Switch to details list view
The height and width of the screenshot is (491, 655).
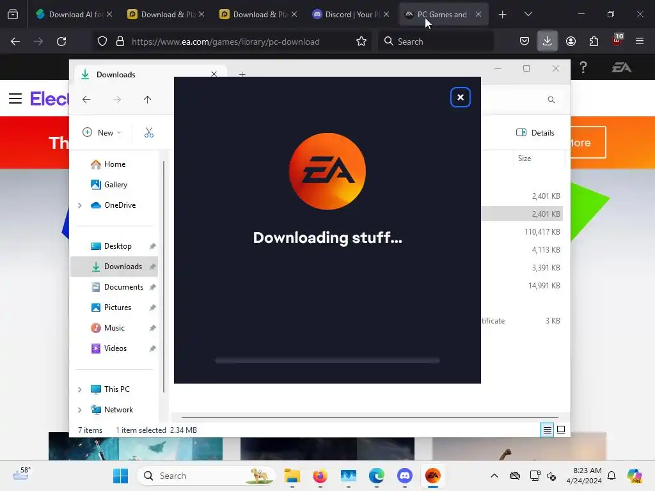pos(547,430)
